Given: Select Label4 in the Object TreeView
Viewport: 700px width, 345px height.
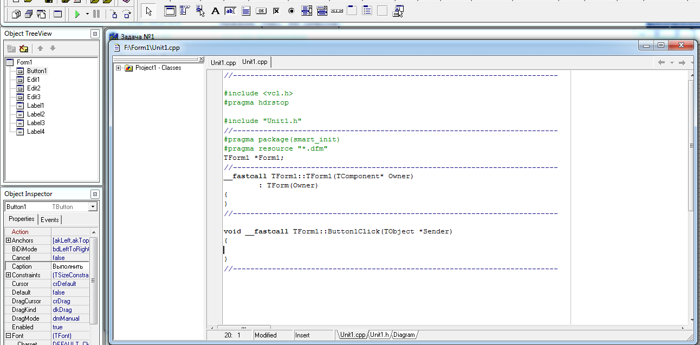Looking at the screenshot, I should pos(36,132).
